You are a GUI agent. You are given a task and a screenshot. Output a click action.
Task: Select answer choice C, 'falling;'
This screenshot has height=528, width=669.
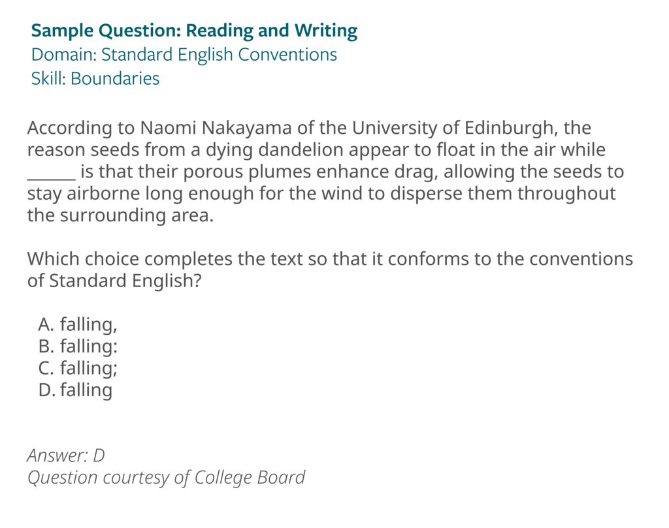pyautogui.click(x=77, y=367)
